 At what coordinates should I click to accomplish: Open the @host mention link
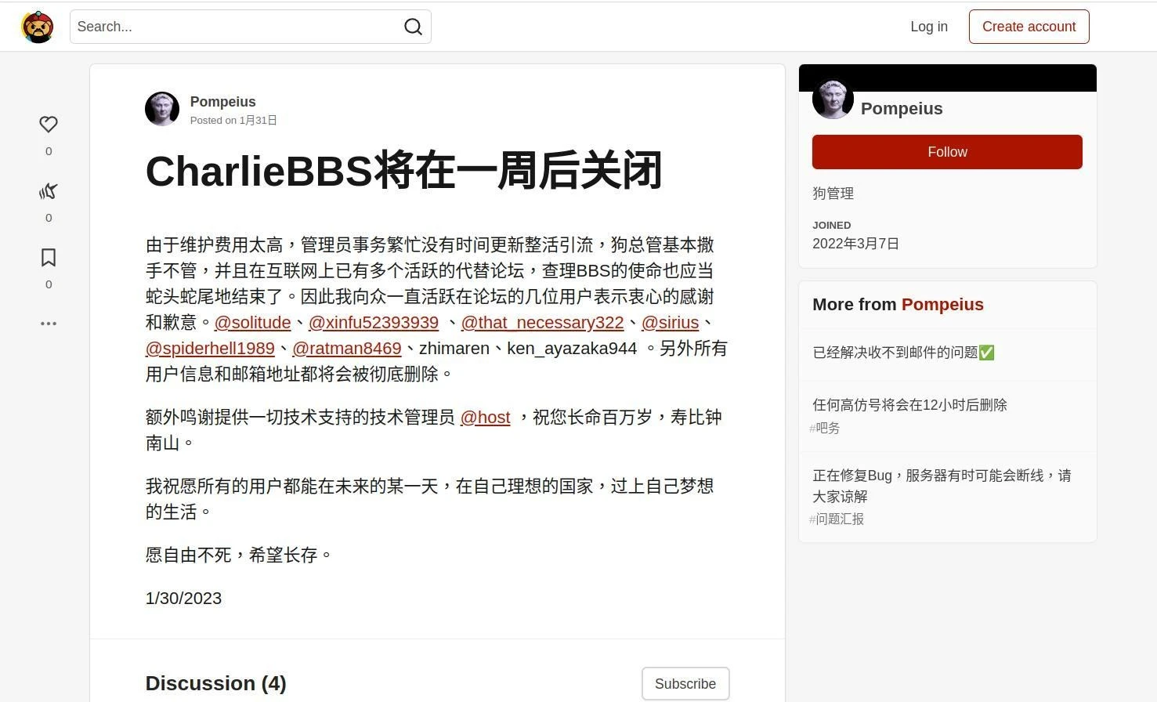point(485,418)
